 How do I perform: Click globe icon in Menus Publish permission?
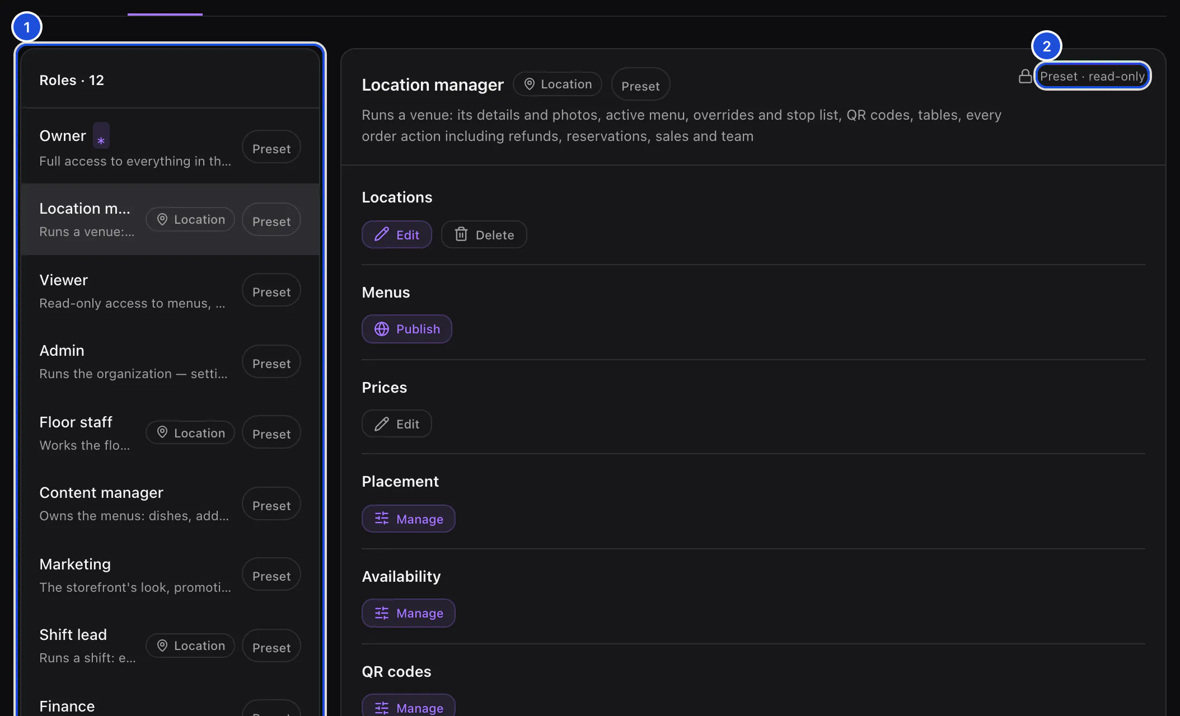click(382, 329)
